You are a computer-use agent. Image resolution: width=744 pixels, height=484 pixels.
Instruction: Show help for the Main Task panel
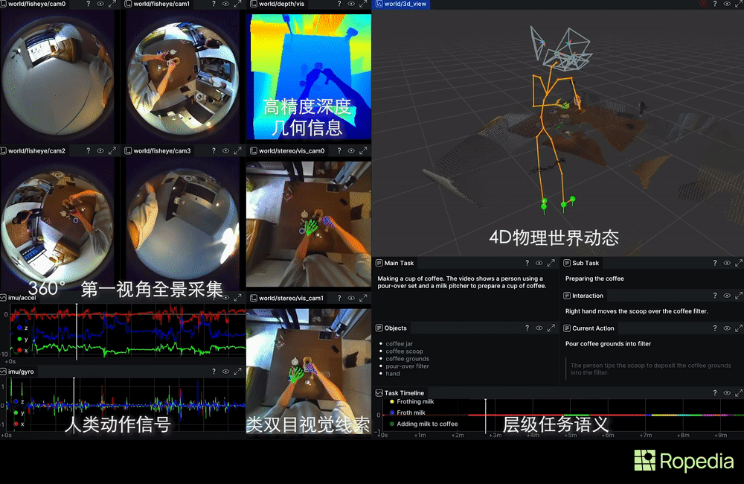526,263
